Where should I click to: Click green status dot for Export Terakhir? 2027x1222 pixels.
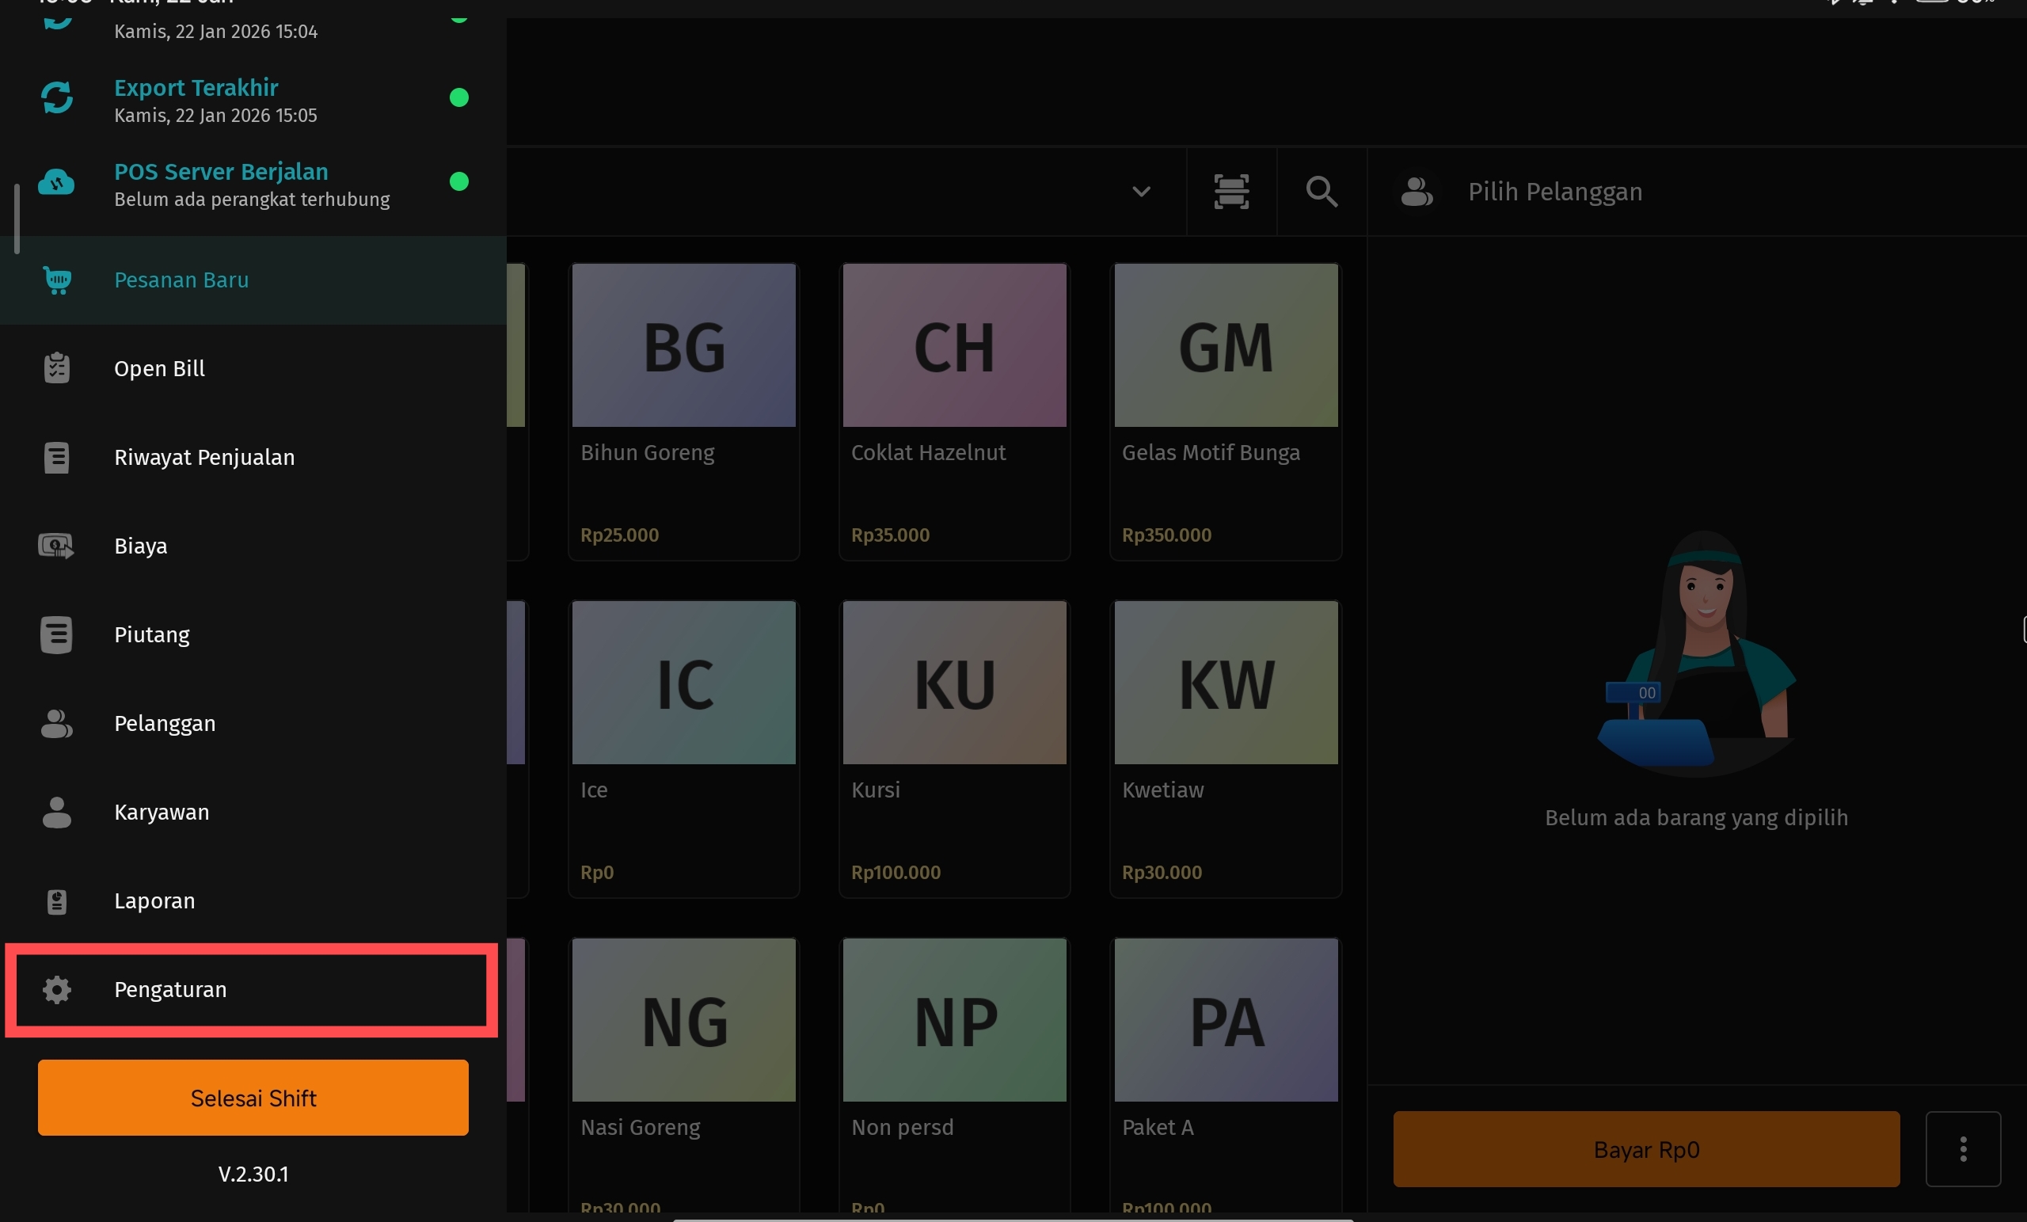click(459, 98)
